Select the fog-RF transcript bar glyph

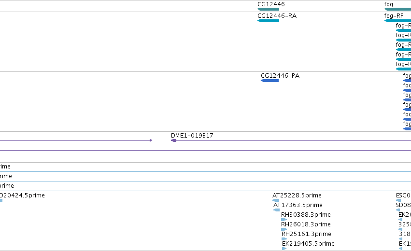tap(397, 21)
